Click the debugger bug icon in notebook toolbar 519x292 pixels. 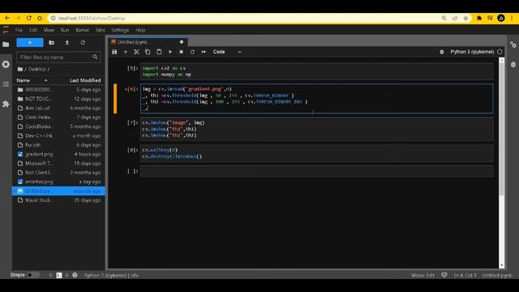click(441, 52)
